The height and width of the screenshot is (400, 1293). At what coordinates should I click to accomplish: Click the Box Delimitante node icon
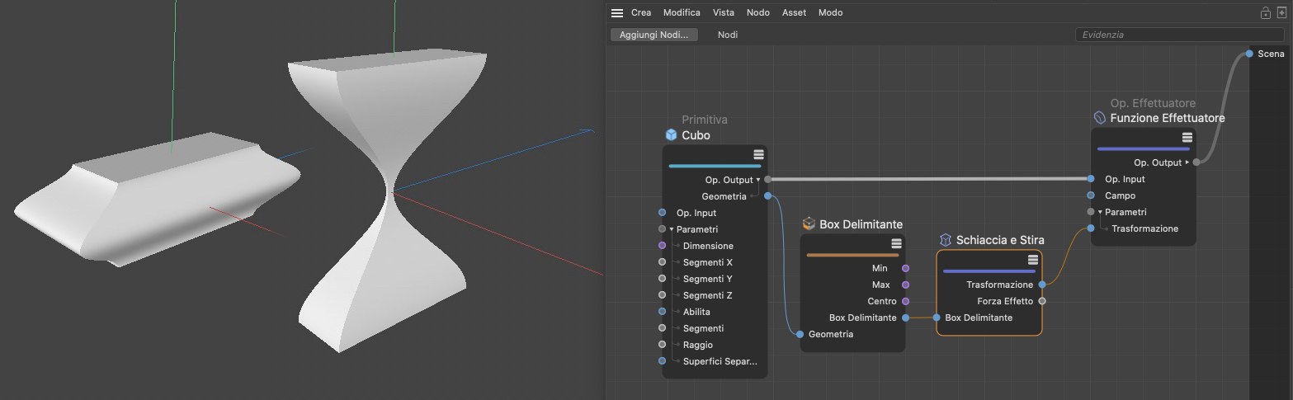(809, 224)
